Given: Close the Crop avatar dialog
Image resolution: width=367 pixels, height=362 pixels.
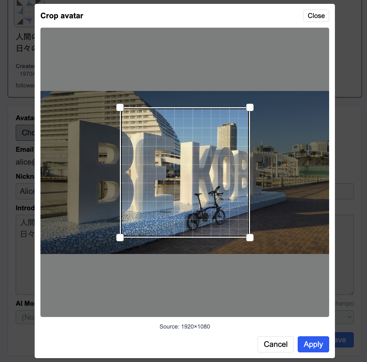Looking at the screenshot, I should (316, 16).
